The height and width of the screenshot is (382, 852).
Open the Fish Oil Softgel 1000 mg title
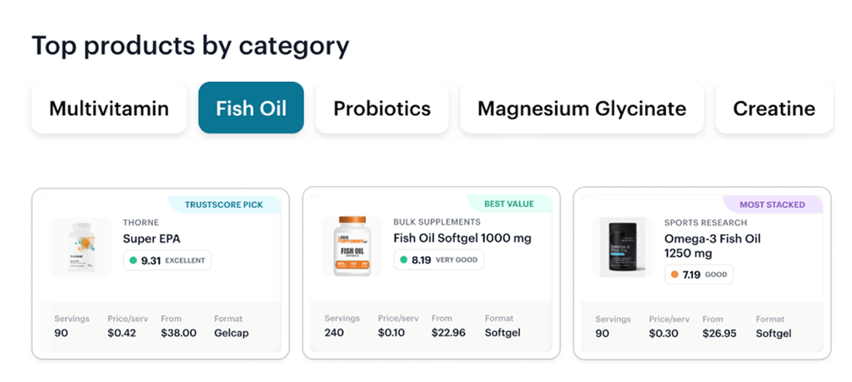tap(462, 238)
